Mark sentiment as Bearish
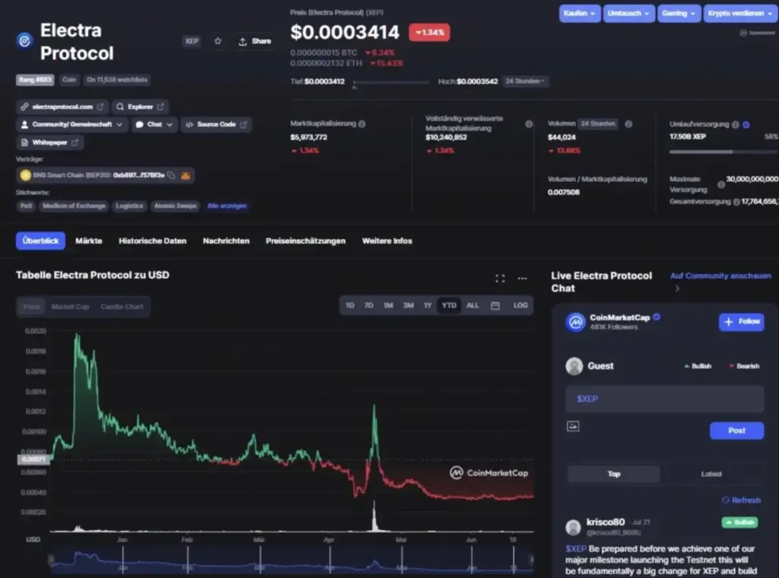 click(743, 366)
